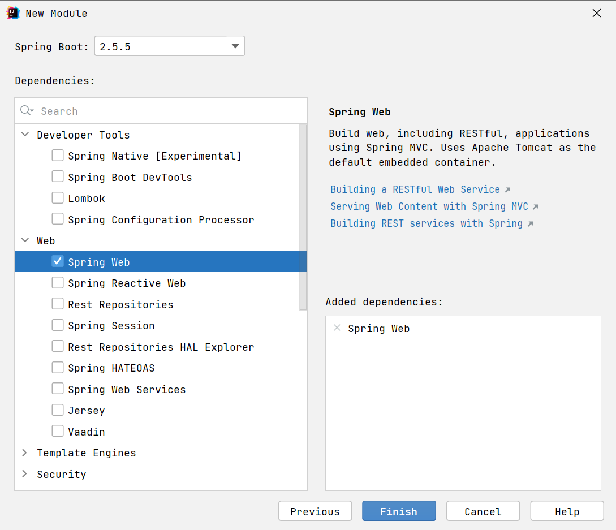Click the IntelliJ IDEA logo icon
The width and height of the screenshot is (616, 530).
[12, 13]
